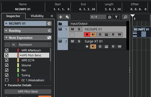Click the 4 / 4 track count field
Viewport: 151px width, 97px height.
(98, 17)
